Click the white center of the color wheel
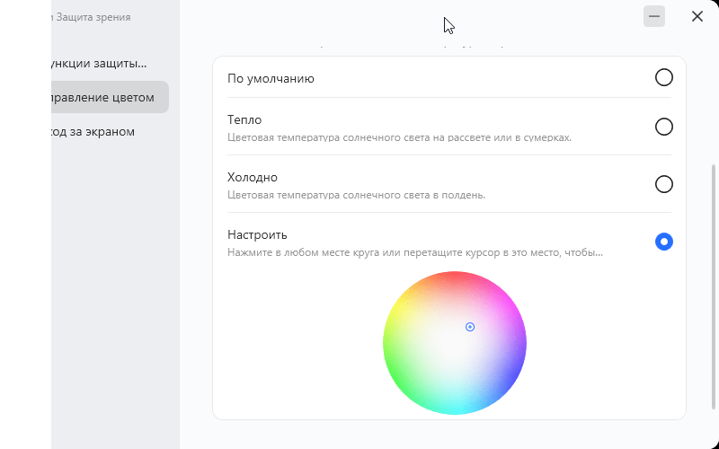 (454, 345)
